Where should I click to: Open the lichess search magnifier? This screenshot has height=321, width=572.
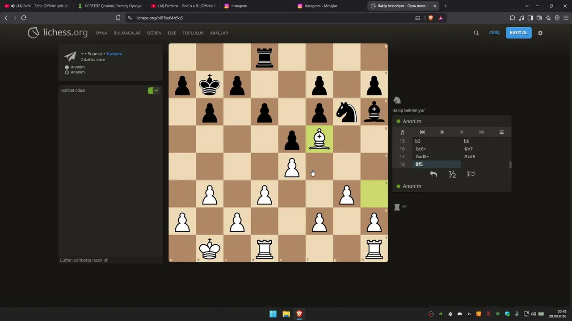476,33
